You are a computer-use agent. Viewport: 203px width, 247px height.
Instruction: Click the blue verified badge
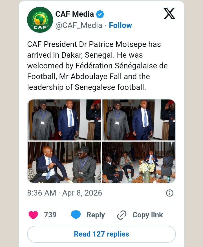click(100, 14)
